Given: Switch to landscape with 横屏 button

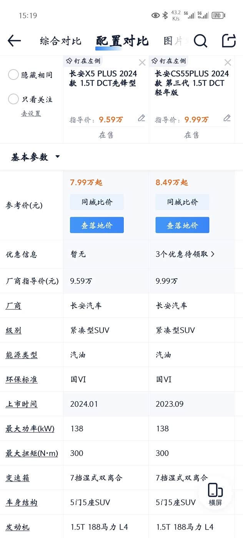Looking at the screenshot, I should coord(215,494).
